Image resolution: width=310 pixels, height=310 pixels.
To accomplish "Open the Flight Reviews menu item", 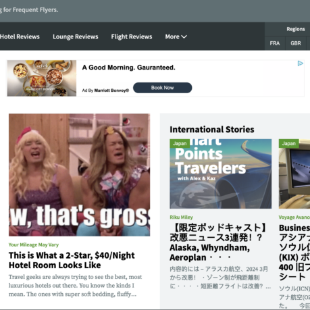I will [132, 36].
